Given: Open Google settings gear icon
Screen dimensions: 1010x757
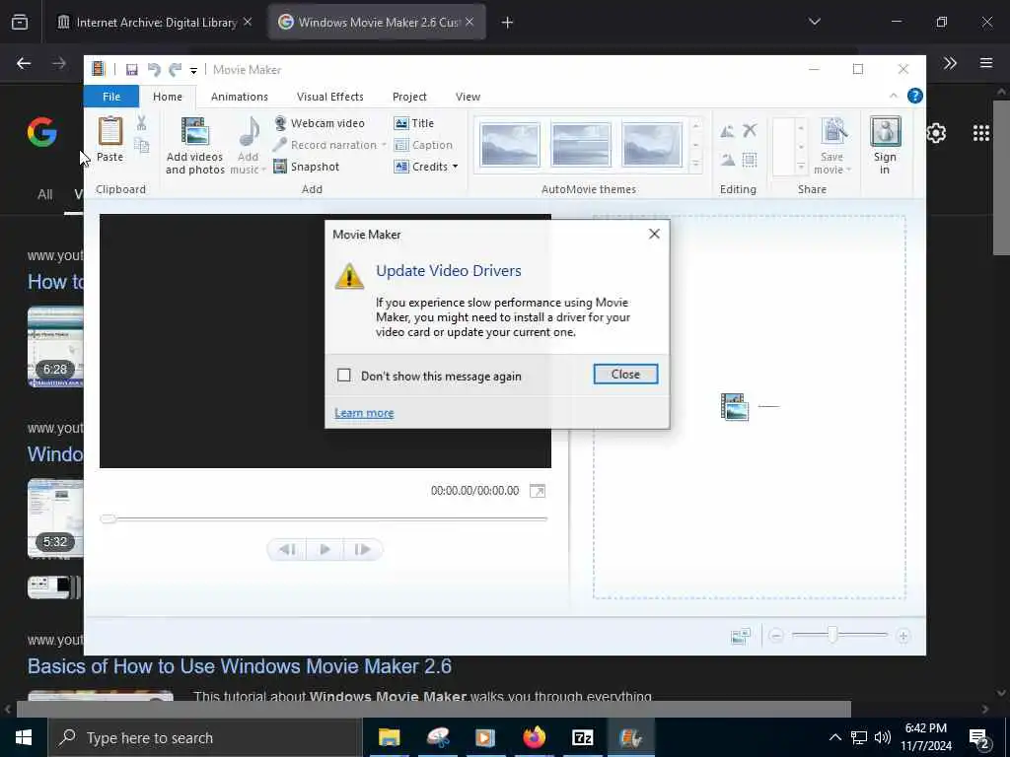Looking at the screenshot, I should tap(936, 133).
